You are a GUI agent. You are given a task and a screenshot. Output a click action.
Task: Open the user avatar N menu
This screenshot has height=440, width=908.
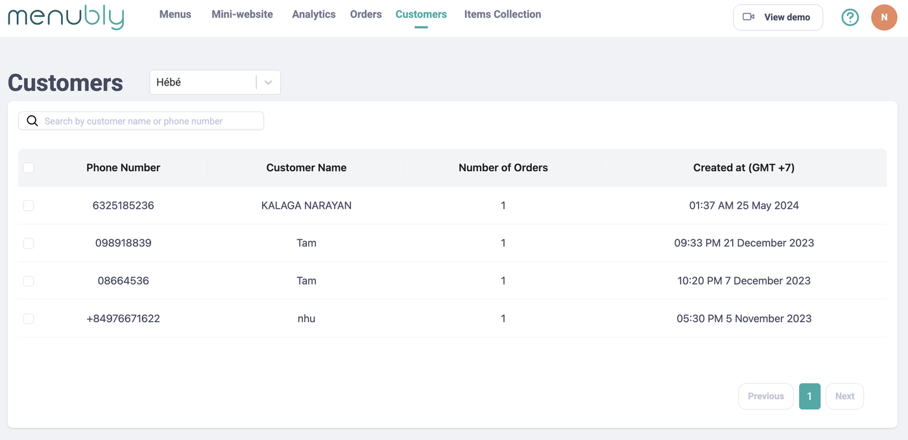point(883,17)
